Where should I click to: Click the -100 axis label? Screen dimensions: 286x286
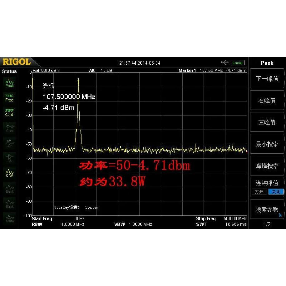(x=28, y=215)
